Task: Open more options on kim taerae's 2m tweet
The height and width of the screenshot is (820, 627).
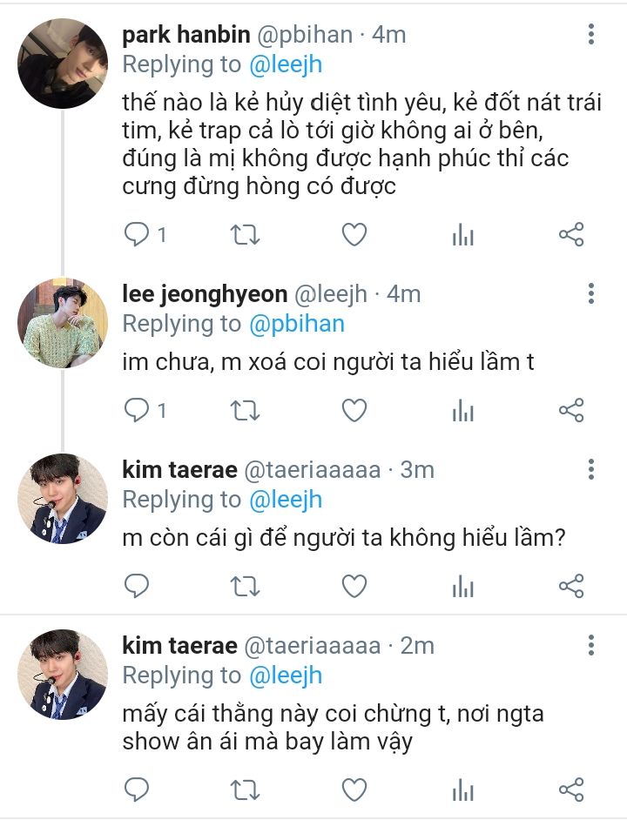Action: 591,645
